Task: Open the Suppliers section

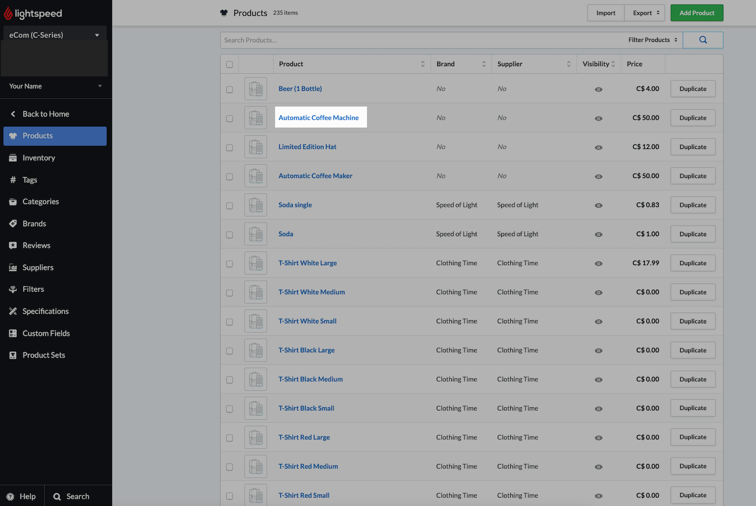Action: [37, 267]
